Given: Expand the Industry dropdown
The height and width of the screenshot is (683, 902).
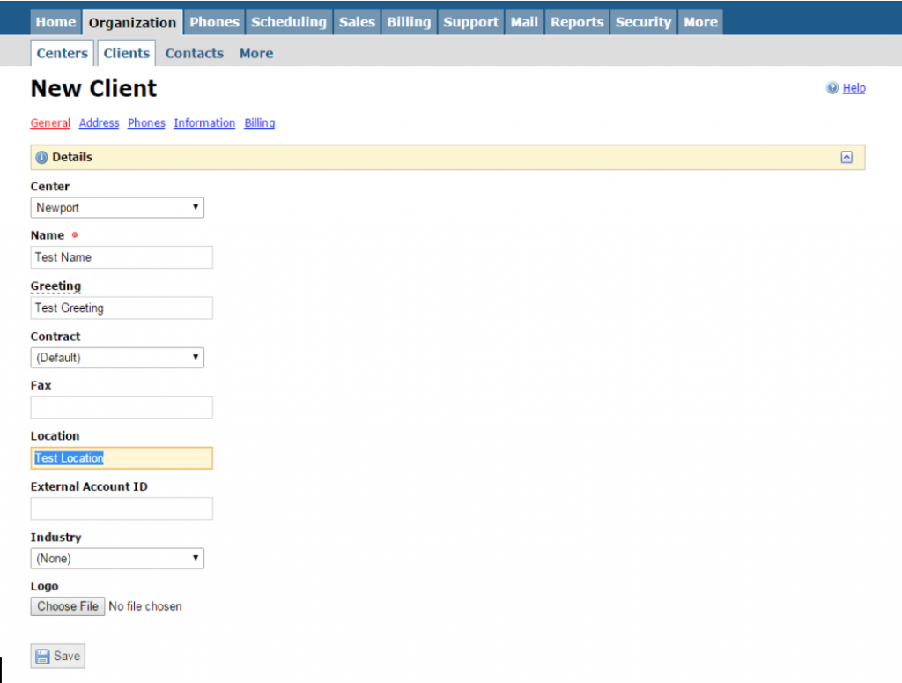Looking at the screenshot, I should click(x=117, y=558).
